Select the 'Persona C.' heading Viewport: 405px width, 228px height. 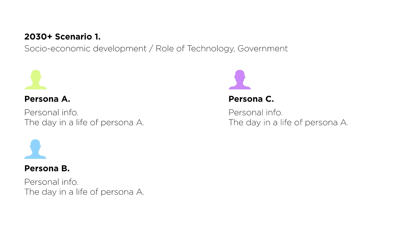click(251, 99)
